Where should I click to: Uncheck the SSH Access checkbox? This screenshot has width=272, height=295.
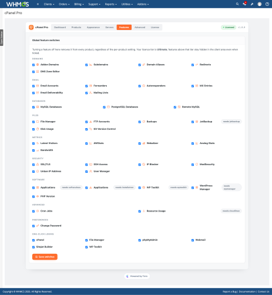(x=86, y=165)
